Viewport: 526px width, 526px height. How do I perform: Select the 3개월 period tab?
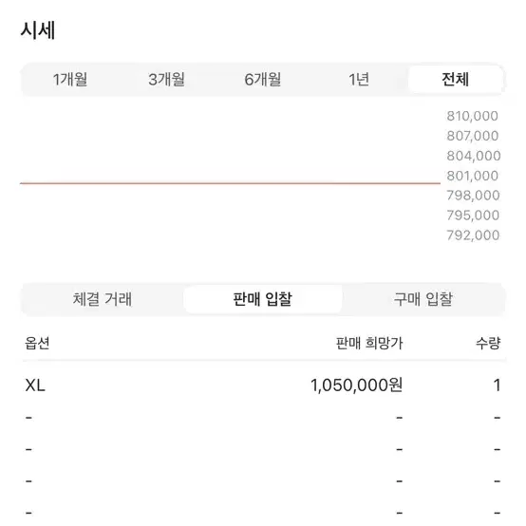[x=166, y=80]
